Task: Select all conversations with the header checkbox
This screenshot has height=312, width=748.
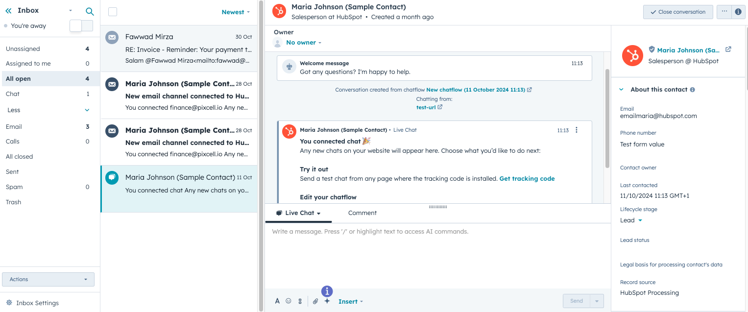Action: click(112, 11)
